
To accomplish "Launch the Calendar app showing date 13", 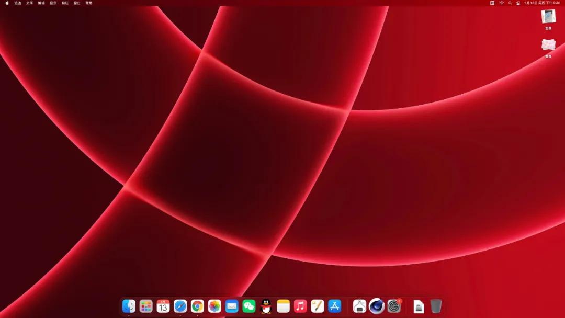I will coord(162,306).
